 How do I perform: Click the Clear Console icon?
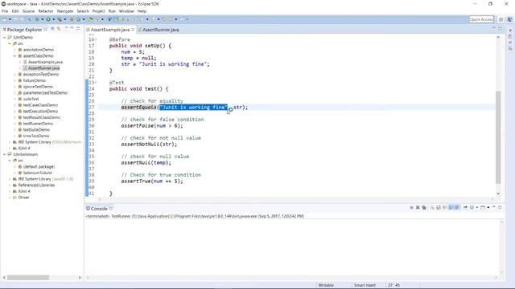click(432, 207)
